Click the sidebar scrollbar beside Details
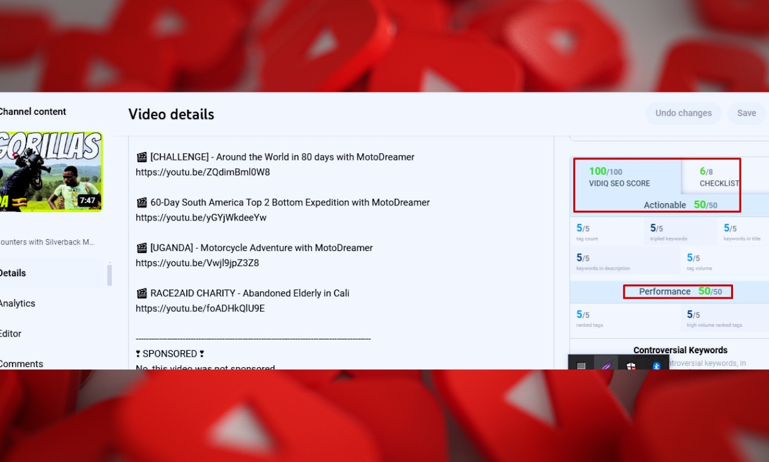The width and height of the screenshot is (769, 462). pos(109,275)
